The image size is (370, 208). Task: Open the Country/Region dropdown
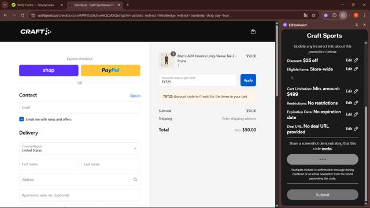80,148
